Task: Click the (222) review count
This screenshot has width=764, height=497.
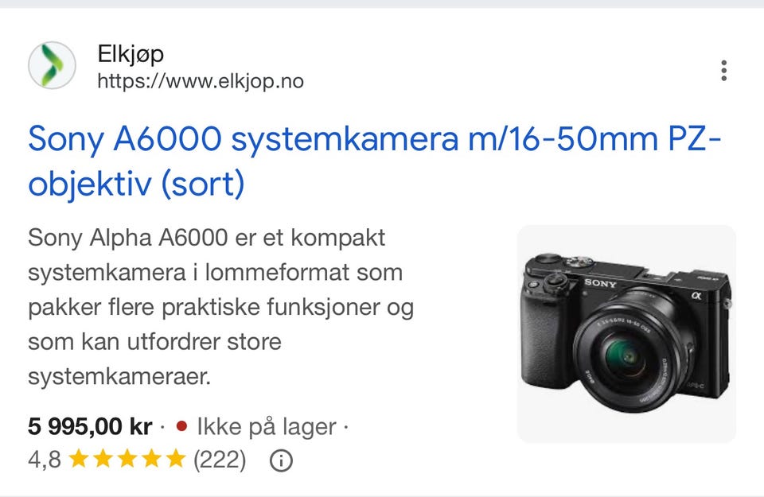Action: pos(220,460)
